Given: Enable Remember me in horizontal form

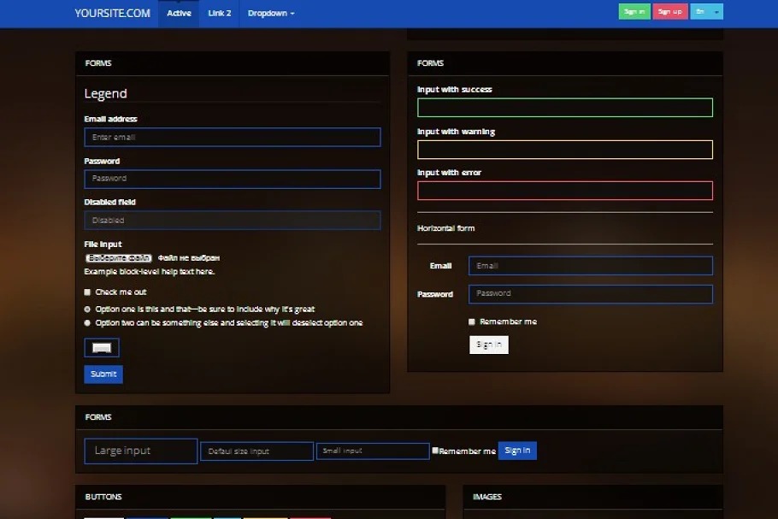Looking at the screenshot, I should [472, 322].
